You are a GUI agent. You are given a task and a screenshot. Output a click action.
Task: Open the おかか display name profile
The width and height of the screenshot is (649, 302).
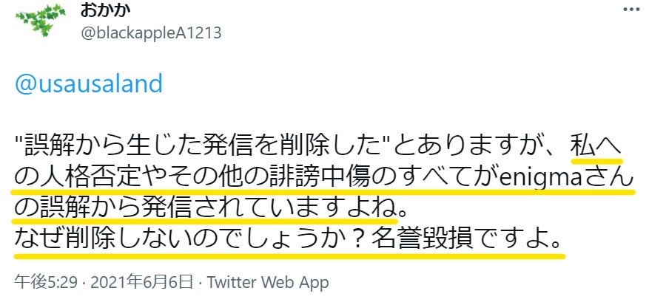(105, 11)
